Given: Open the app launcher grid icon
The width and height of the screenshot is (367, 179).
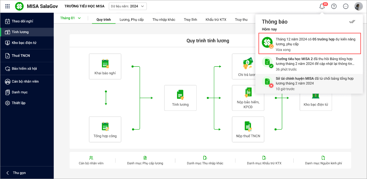Looking at the screenshot, I should pyautogui.click(x=7, y=6).
